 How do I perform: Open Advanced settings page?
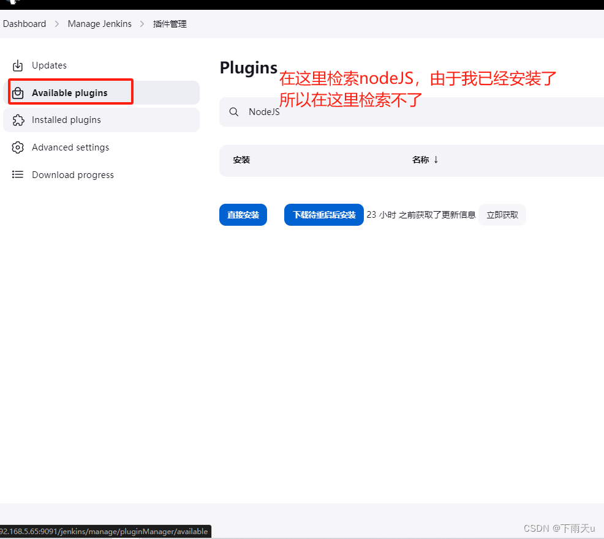point(101,147)
